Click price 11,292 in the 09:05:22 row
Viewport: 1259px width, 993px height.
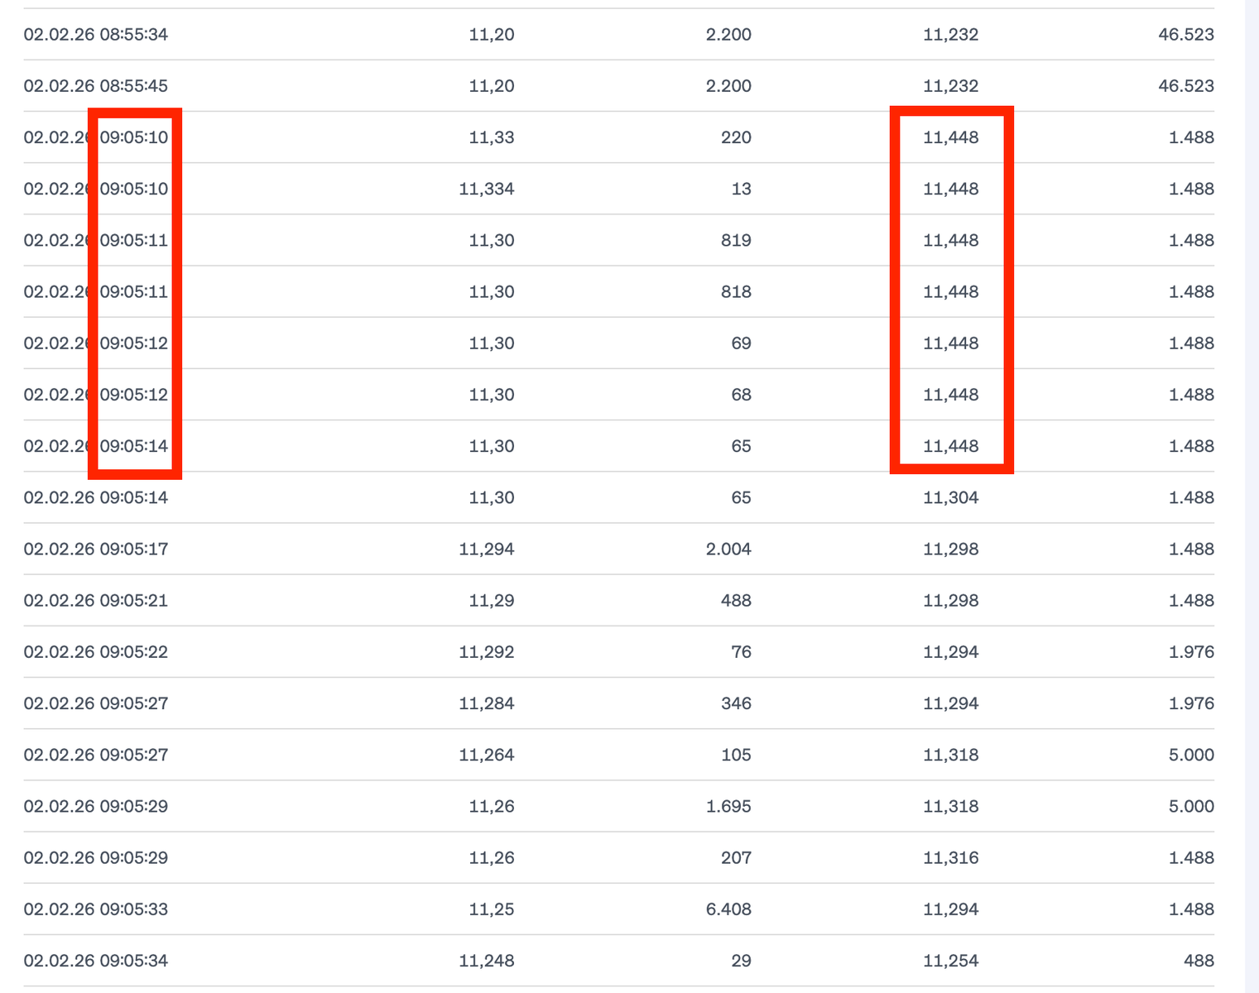click(x=487, y=651)
